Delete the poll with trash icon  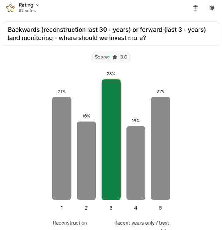click(x=195, y=8)
